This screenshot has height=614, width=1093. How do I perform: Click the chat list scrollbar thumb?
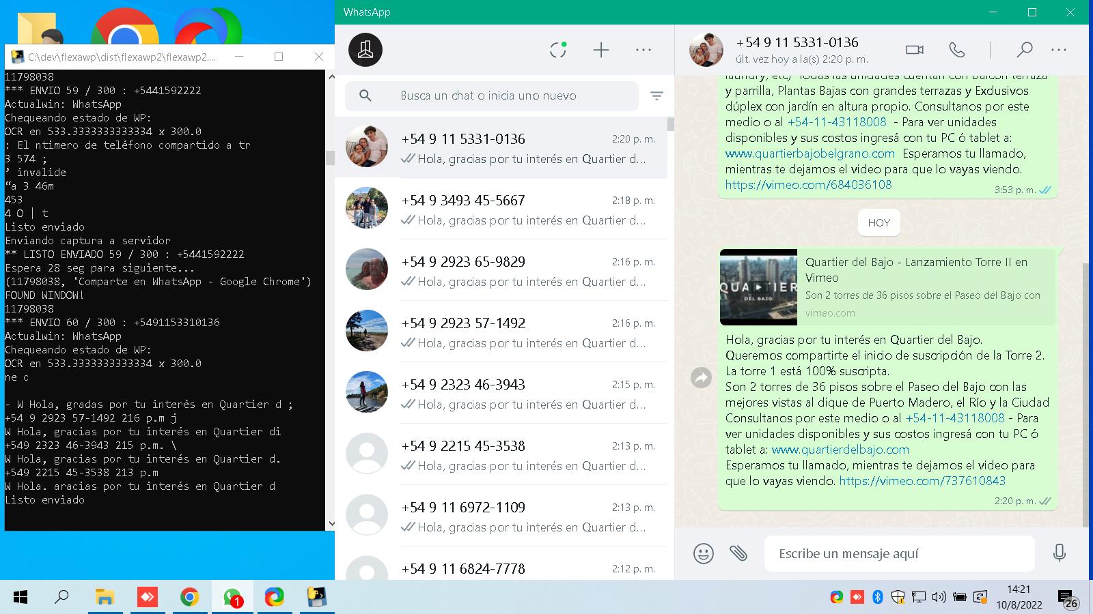(671, 124)
